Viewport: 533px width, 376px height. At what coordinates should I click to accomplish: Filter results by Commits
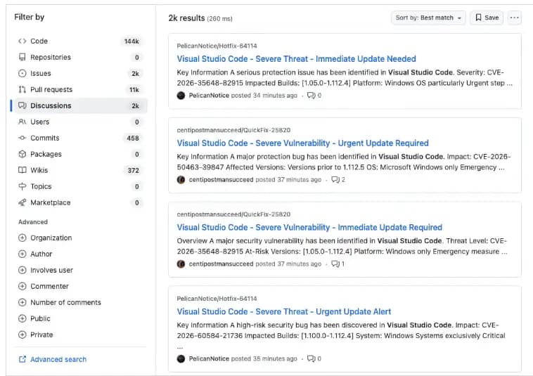pos(81,138)
